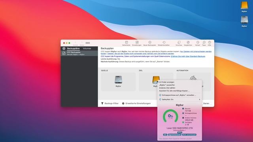The width and height of the screenshot is (253, 142).
Task: Click the "721 KB" used value
Action: 188,111
